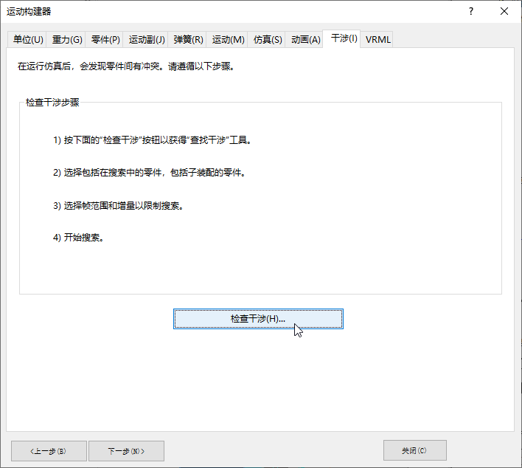
Task: Switch to the VRML tab
Action: 377,40
